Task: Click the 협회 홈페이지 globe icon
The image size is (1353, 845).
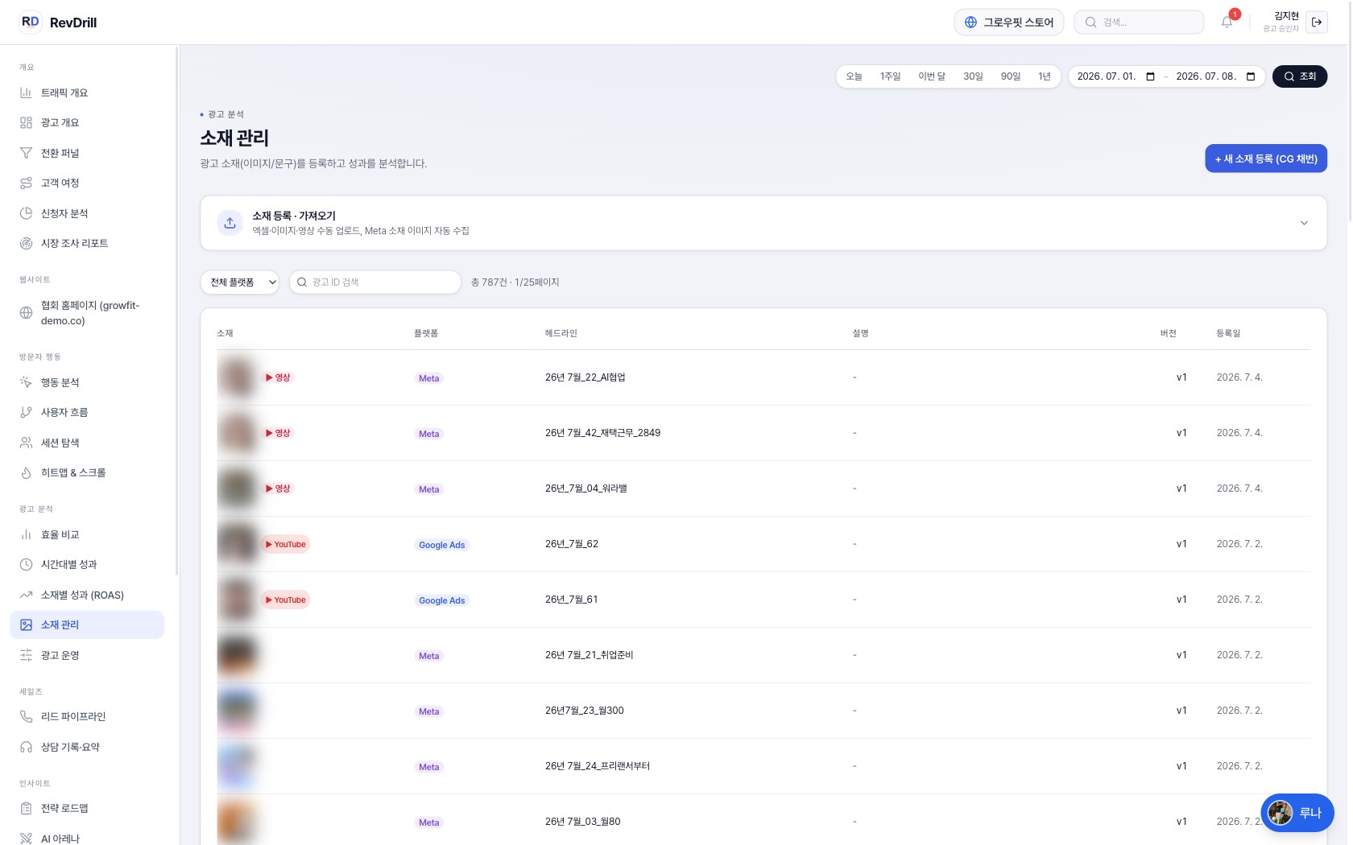Action: point(26,313)
